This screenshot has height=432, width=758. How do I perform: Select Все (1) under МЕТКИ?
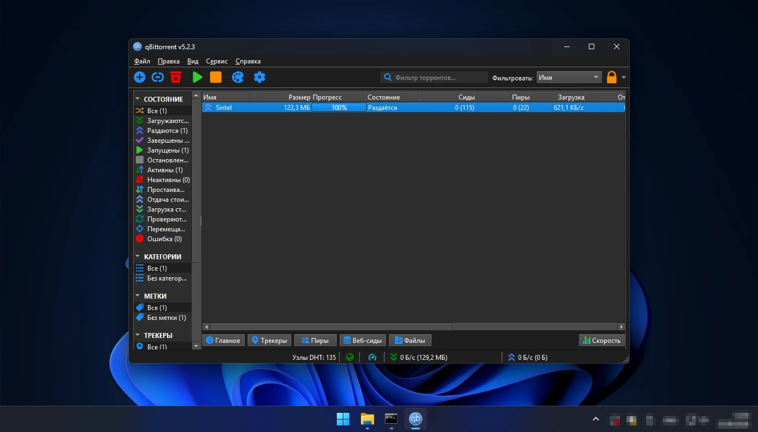163,308
